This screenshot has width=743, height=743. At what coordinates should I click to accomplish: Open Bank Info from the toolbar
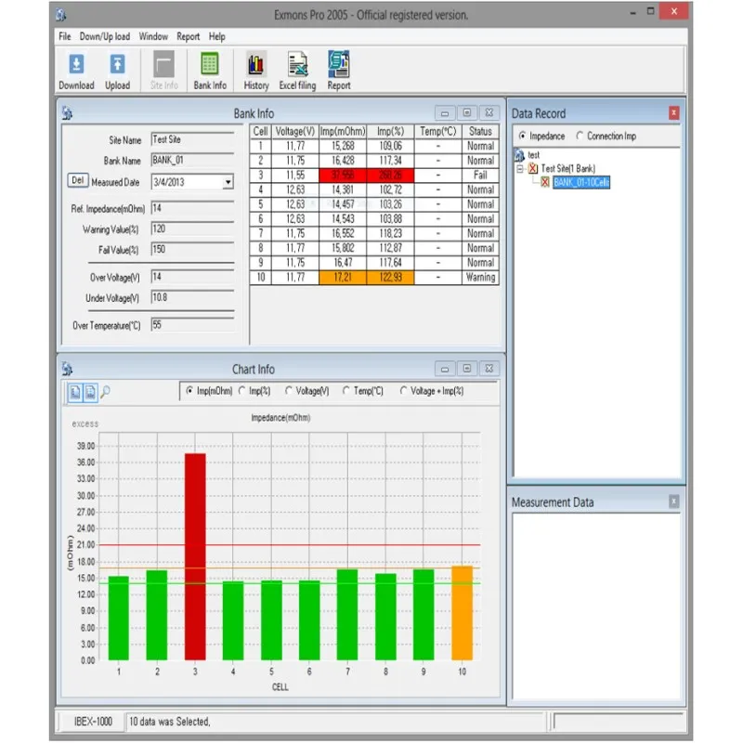tap(208, 67)
